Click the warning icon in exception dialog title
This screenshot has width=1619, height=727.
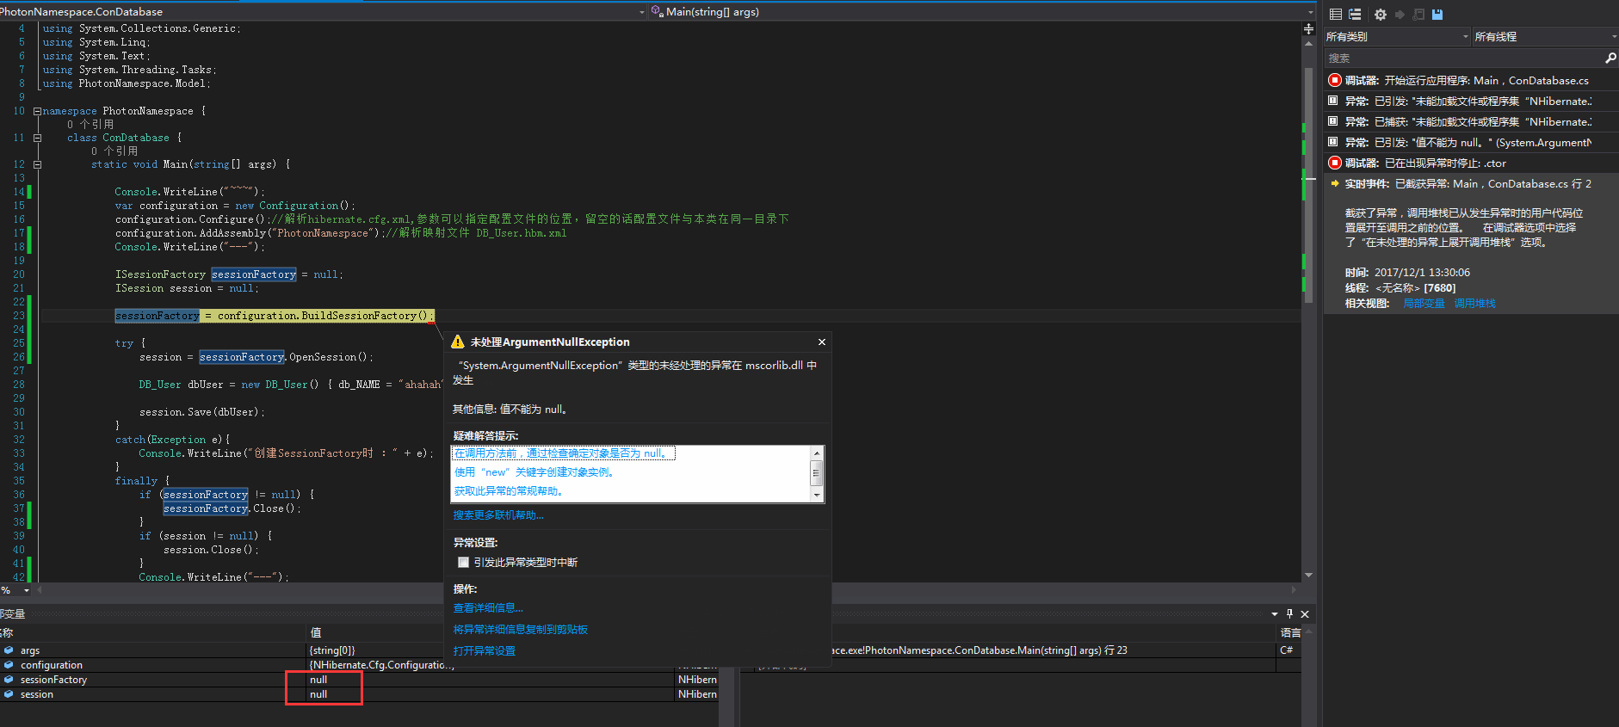pos(458,342)
